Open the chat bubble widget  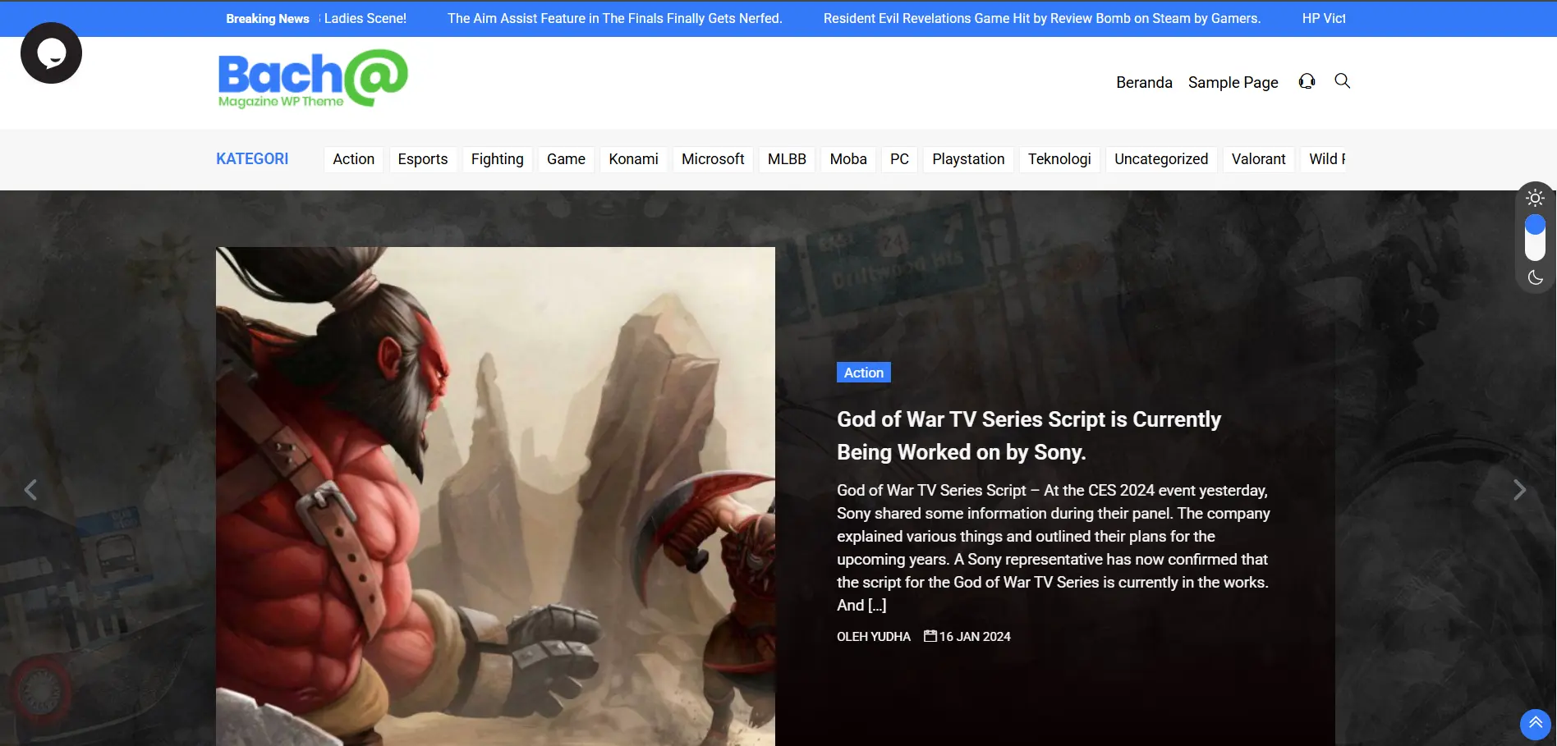coord(51,53)
